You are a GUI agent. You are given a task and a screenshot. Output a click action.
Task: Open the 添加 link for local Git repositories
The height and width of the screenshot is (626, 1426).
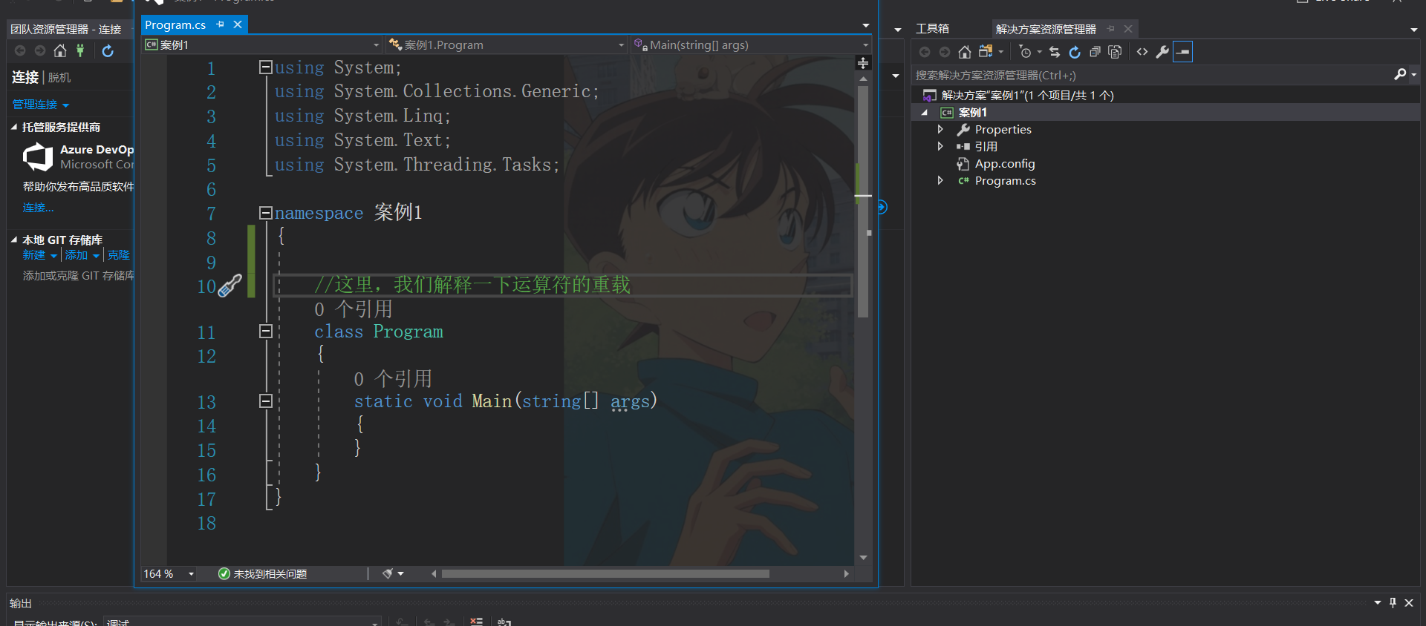click(82, 255)
